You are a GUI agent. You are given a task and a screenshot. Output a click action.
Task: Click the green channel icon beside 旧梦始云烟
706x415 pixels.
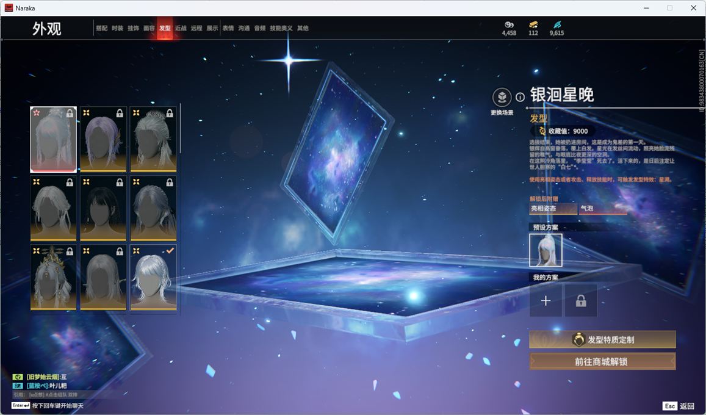click(18, 377)
